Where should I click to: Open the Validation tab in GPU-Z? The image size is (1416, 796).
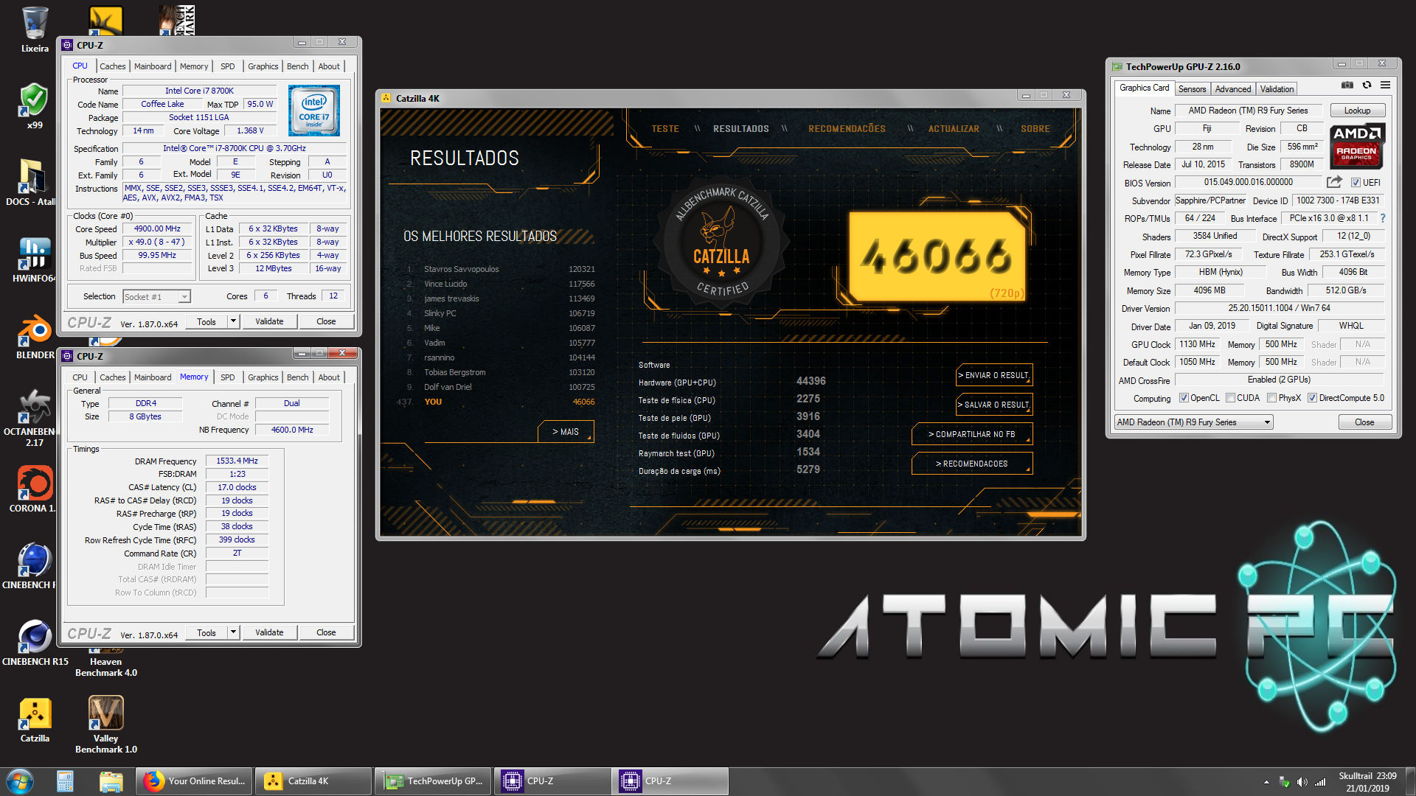tap(1277, 89)
